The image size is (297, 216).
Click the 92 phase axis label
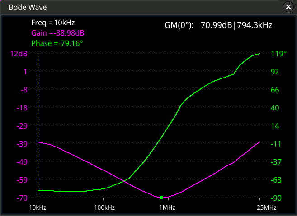[275, 72]
